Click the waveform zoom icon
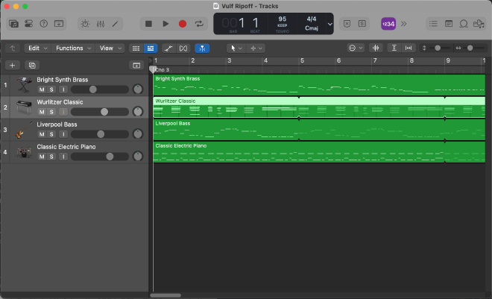 coord(376,48)
